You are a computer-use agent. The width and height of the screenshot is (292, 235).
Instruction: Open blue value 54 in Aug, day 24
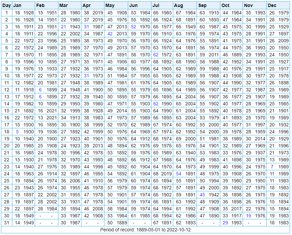point(179,174)
